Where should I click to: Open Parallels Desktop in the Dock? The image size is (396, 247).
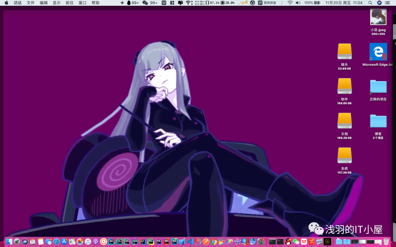pos(245,242)
